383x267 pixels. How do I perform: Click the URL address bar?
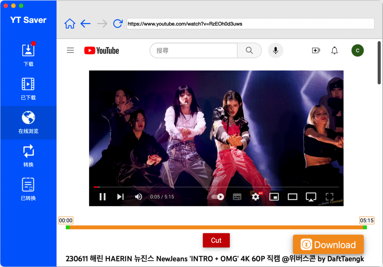[250, 24]
